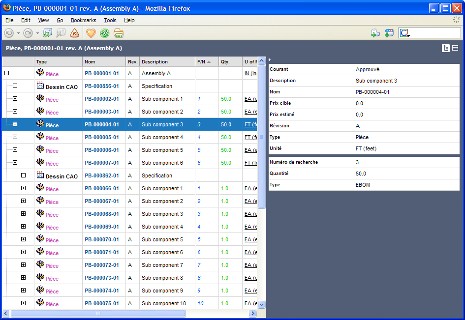Switch to list view icon in header
This screenshot has width=465, height=320.
pyautogui.click(x=455, y=48)
